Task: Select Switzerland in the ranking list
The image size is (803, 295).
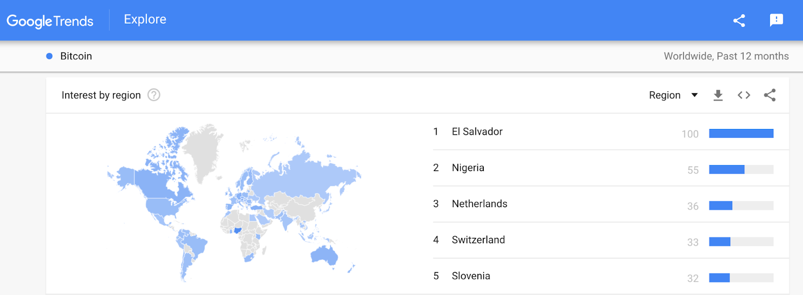Action: (478, 240)
